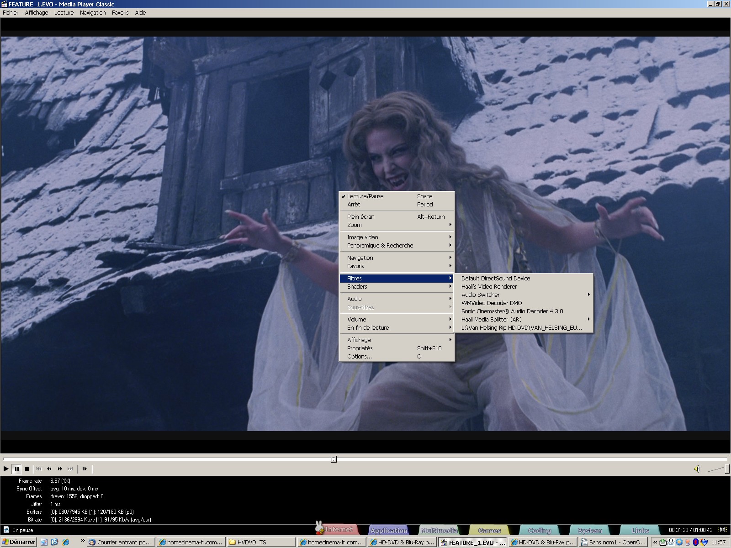Expand the Volume submenu

click(x=397, y=319)
